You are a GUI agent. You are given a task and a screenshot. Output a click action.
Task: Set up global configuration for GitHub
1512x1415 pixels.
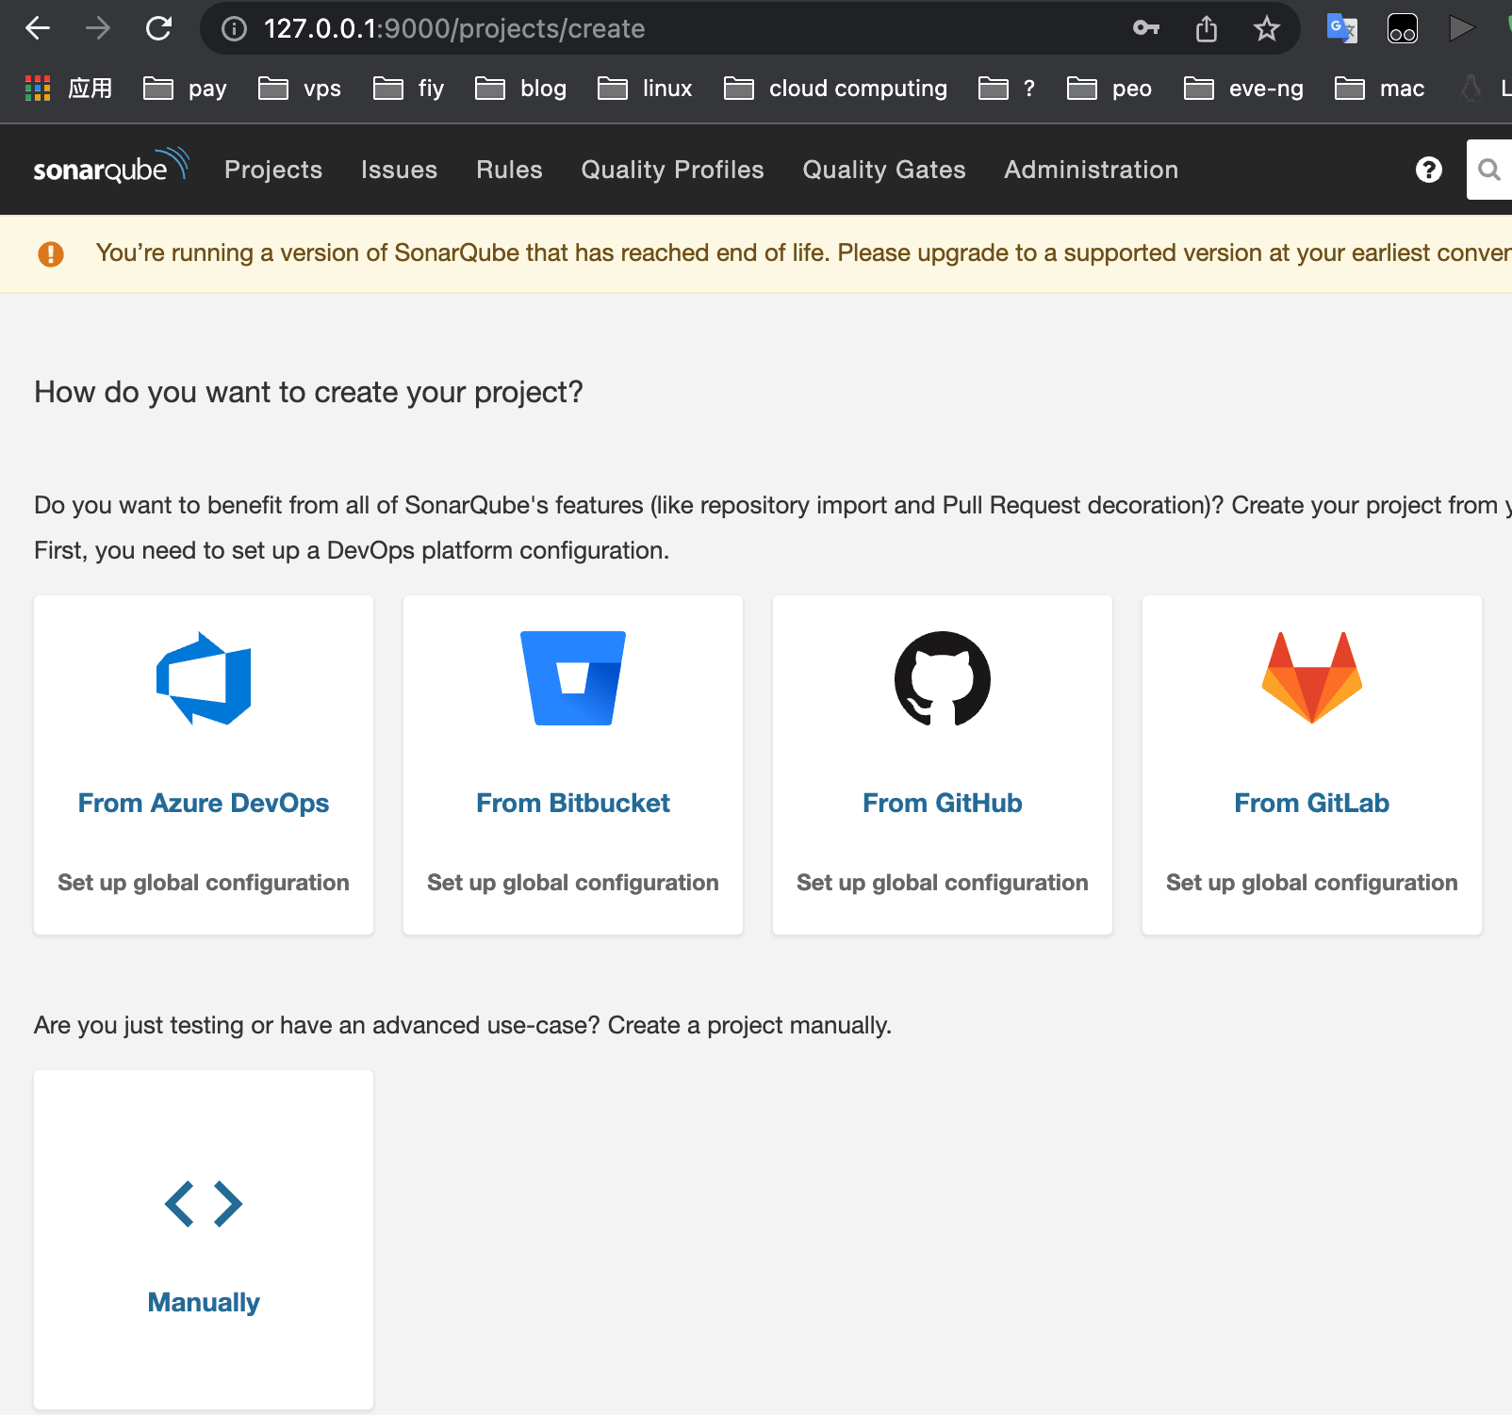(943, 883)
